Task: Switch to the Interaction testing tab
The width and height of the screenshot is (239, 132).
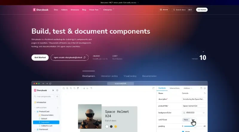Action: [x=109, y=76]
